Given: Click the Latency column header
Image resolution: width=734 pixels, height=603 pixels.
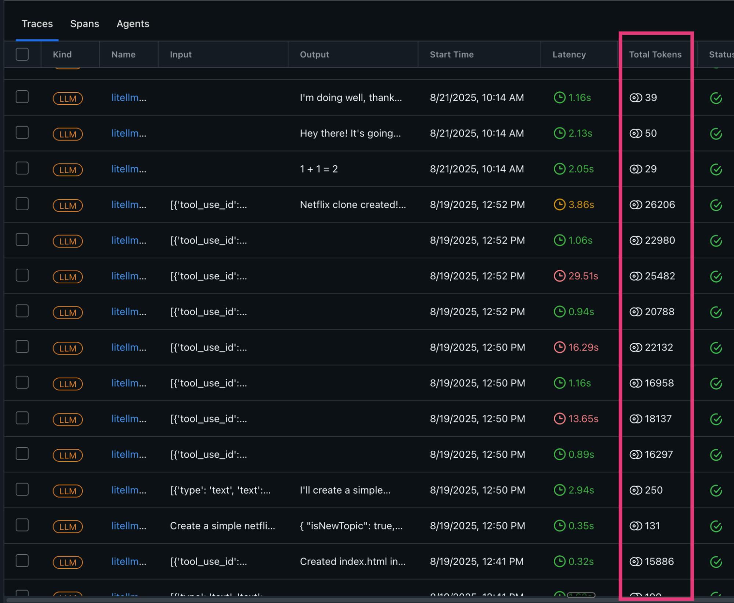Looking at the screenshot, I should [x=569, y=54].
